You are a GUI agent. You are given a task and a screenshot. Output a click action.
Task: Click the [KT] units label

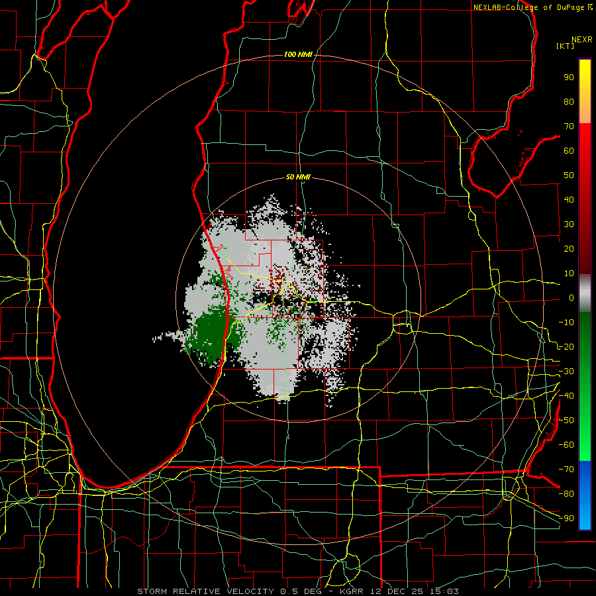click(566, 46)
